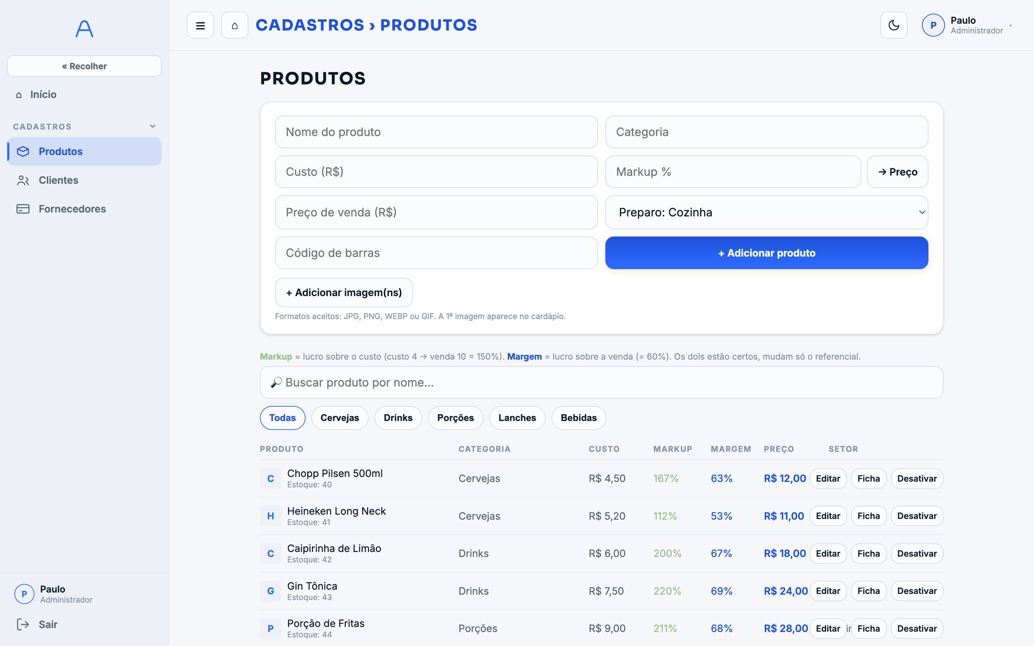Edit Heineken Long Neck
Image resolution: width=1034 pixels, height=646 pixels.
pos(828,516)
